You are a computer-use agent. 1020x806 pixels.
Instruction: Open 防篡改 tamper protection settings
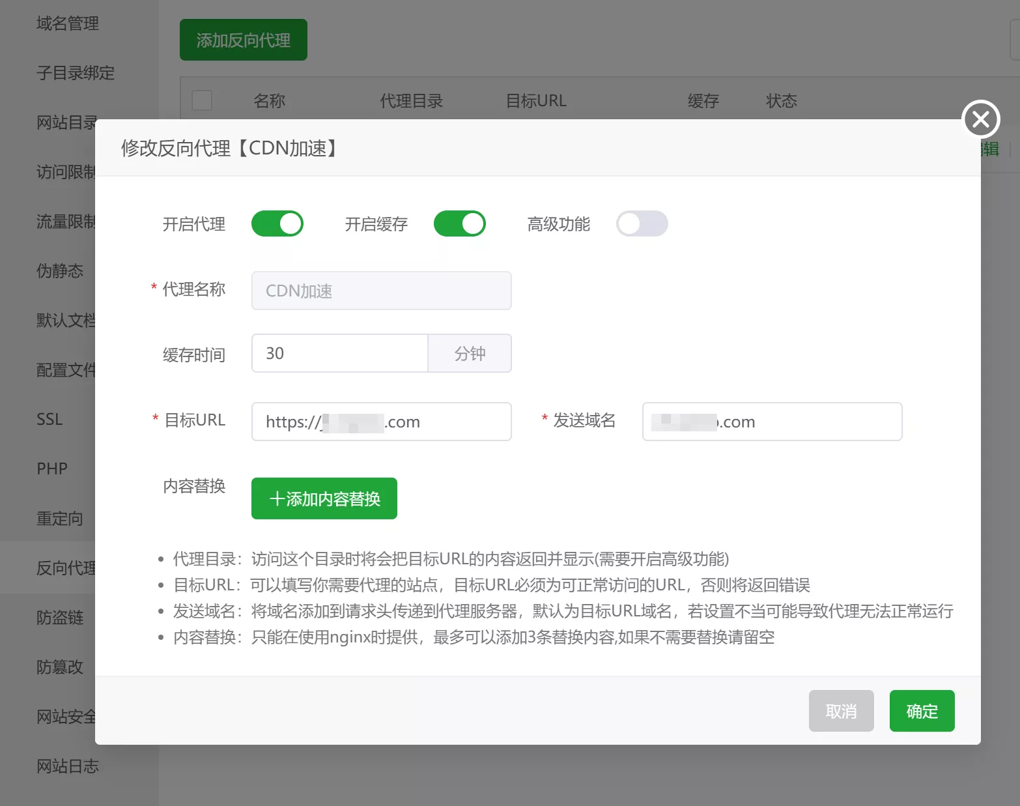pos(59,667)
